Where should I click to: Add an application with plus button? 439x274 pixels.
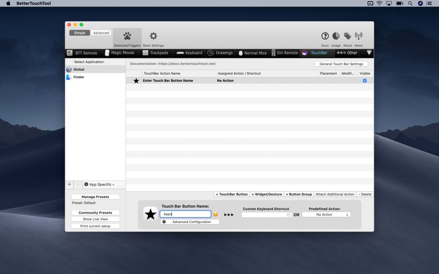tap(69, 184)
